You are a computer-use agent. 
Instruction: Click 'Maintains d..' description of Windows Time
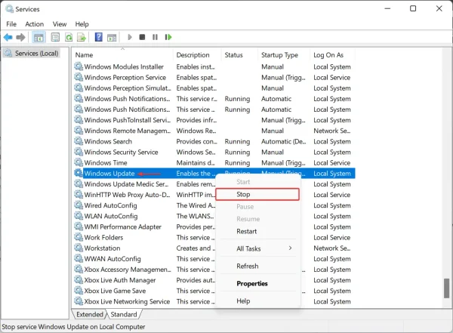(x=196, y=163)
